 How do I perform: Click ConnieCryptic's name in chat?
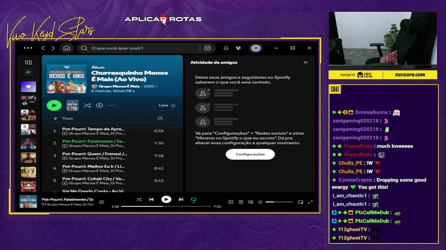click(355, 180)
